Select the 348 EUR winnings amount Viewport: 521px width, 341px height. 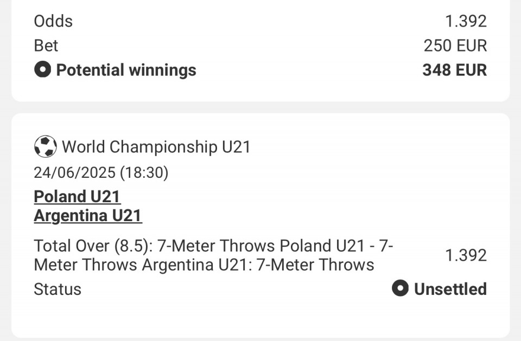click(x=455, y=70)
